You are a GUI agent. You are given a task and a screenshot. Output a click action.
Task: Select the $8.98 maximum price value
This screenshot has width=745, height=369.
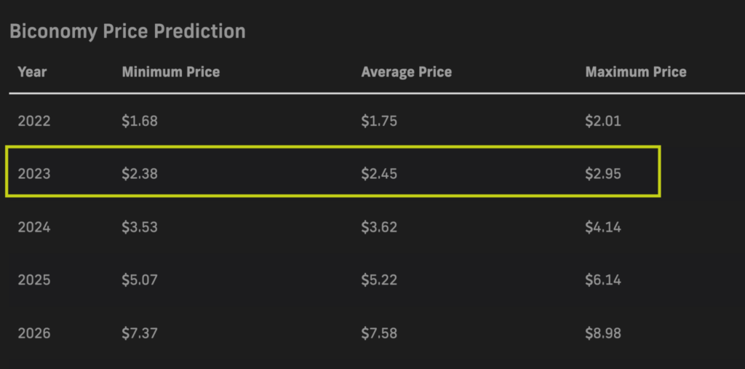pyautogui.click(x=603, y=333)
